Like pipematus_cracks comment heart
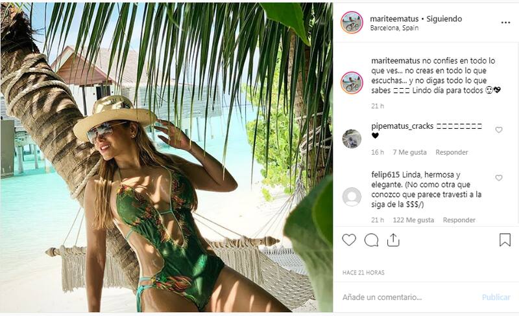 pyautogui.click(x=499, y=130)
